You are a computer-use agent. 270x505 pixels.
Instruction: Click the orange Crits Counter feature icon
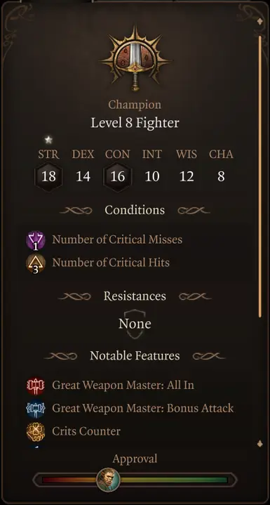click(x=36, y=432)
